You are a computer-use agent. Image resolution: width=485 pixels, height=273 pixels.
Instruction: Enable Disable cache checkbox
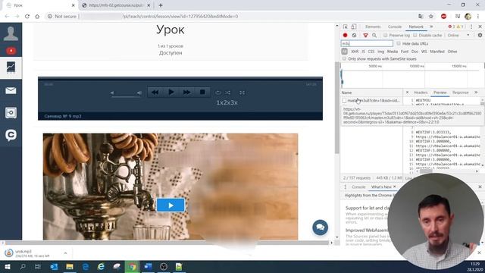pyautogui.click(x=415, y=36)
